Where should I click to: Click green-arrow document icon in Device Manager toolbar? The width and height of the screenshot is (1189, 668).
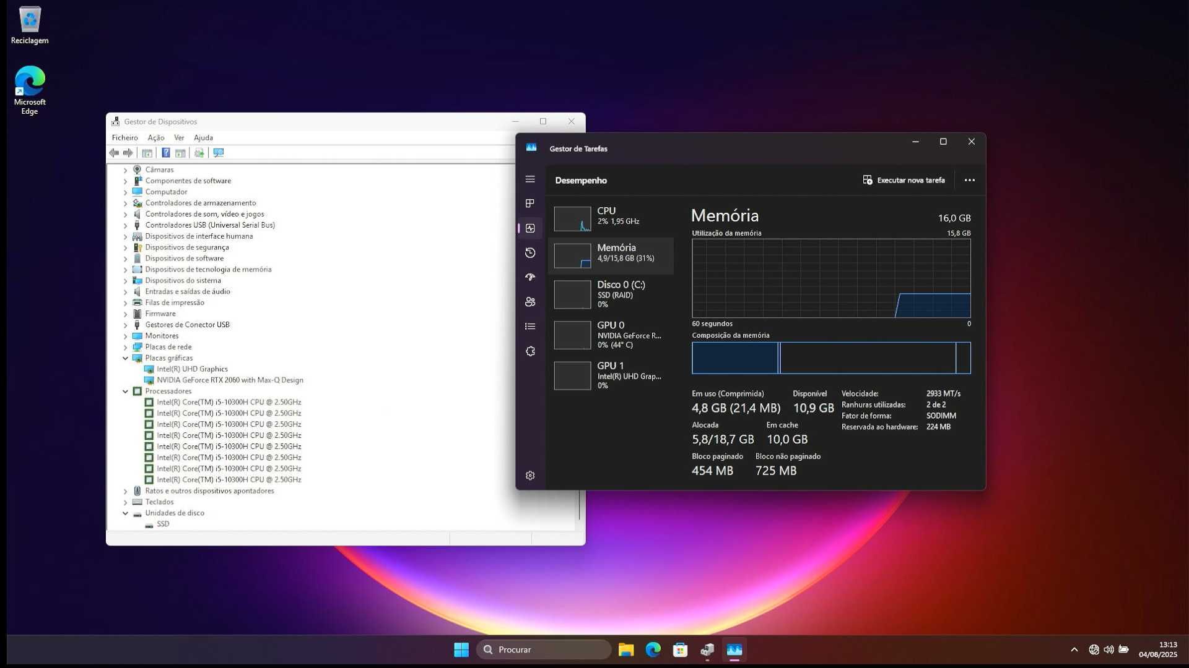[199, 153]
